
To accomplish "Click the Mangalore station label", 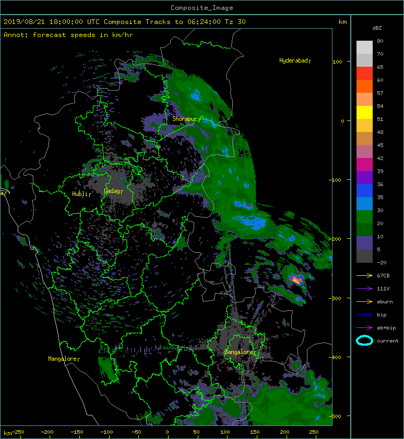I will click(64, 359).
